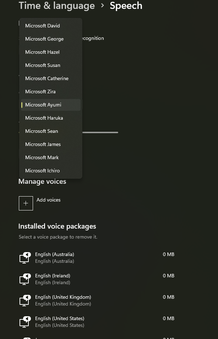Screen dimensions: 218x339
Task: Click the English (Ireland) package icon
Action: point(25,279)
